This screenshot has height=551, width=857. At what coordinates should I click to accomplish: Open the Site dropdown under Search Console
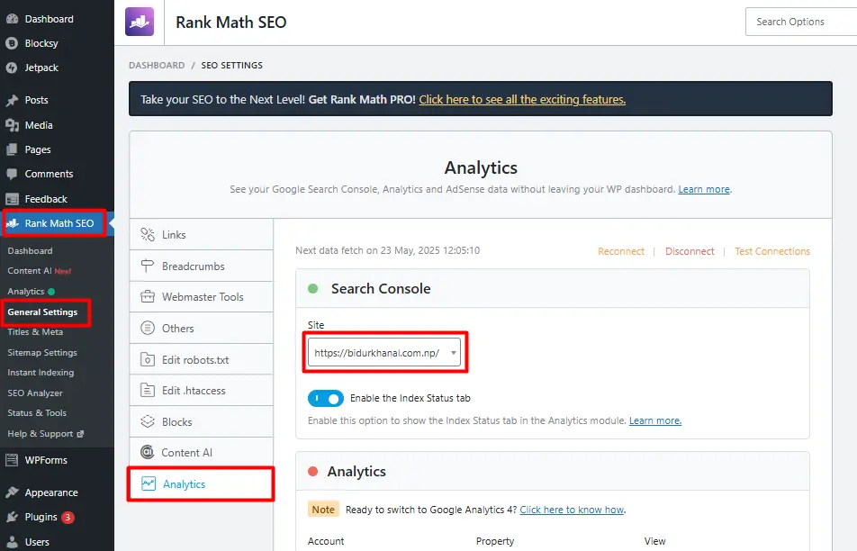384,353
